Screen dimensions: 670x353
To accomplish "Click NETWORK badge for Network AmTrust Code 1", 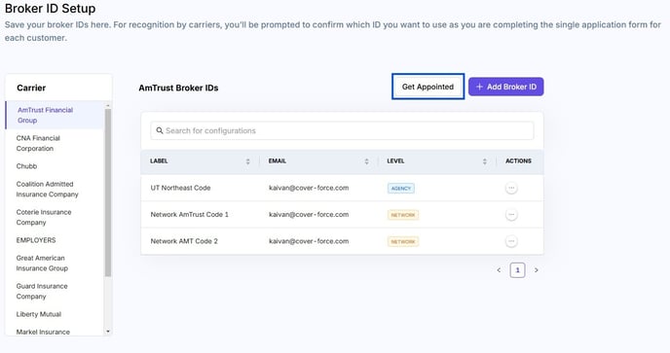I will 403,215.
